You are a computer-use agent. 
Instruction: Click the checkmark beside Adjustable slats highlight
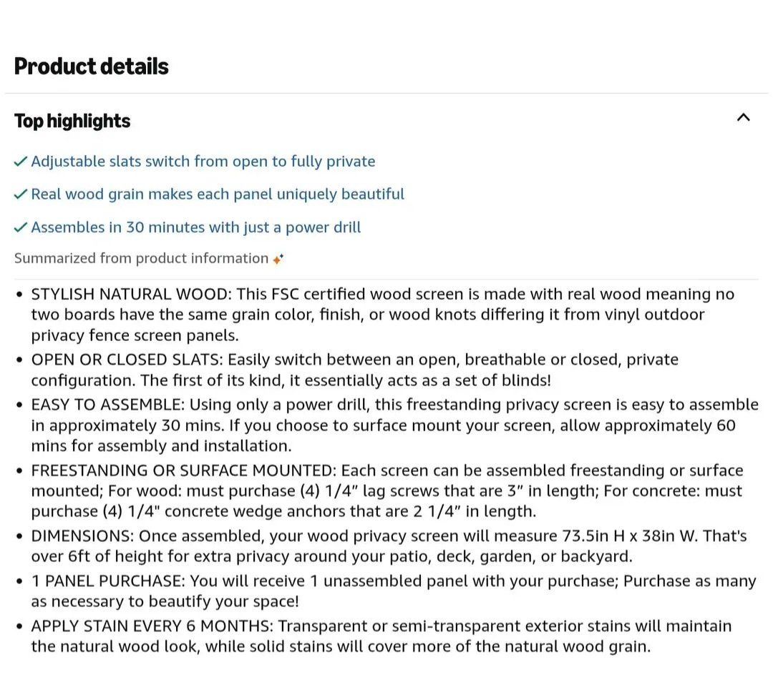[21, 162]
